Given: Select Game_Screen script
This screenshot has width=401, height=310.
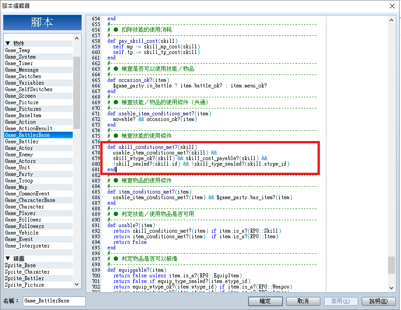Looking at the screenshot, I should click(x=38, y=96).
